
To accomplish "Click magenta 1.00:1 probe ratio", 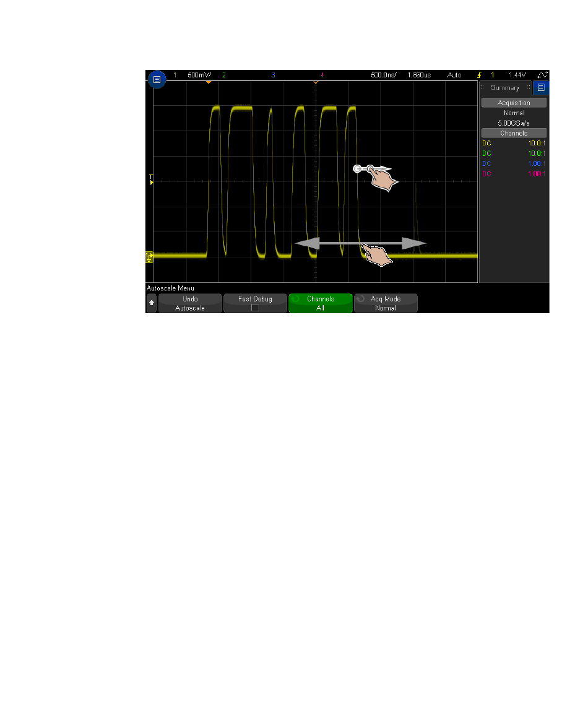I will point(537,174).
